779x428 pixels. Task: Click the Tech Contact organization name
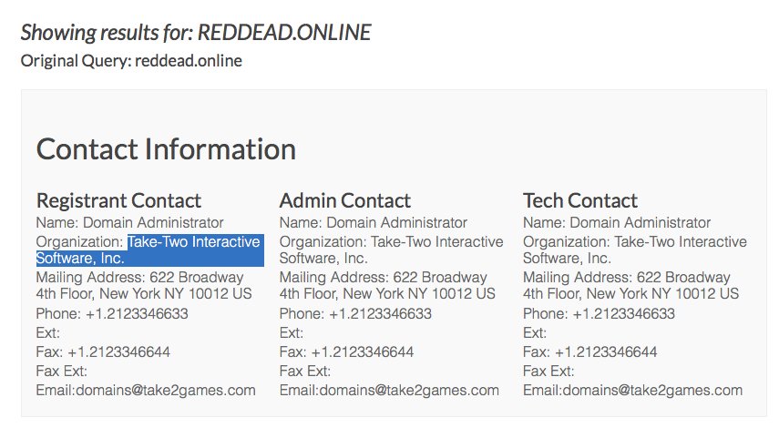tap(634, 250)
